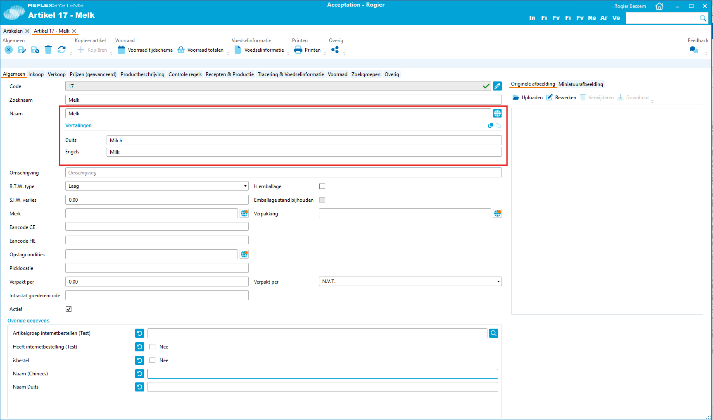Viewport: 713px width, 420px height.
Task: Switch to the Inkoop tab
Action: 36,74
